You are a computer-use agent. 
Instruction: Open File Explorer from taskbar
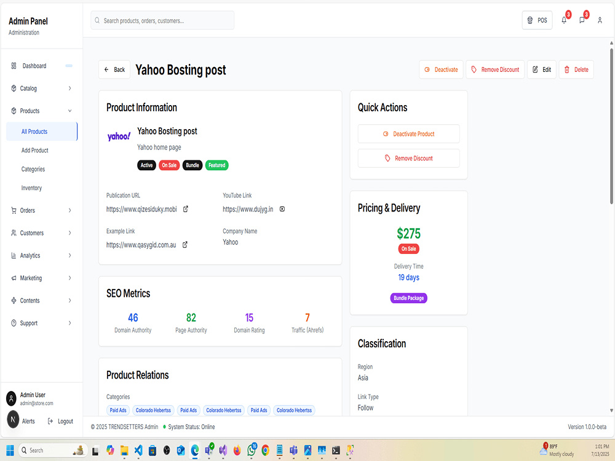point(124,451)
